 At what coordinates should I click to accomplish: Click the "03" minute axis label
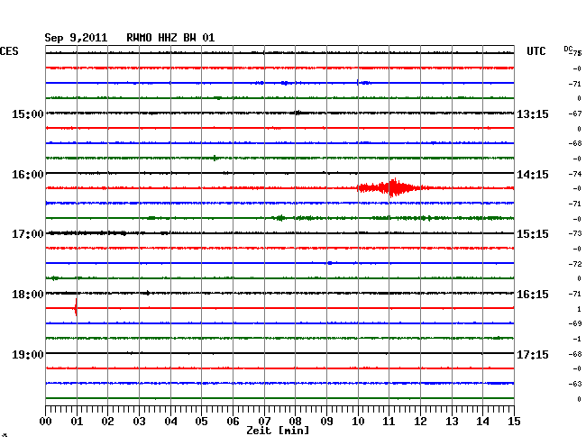[139, 421]
